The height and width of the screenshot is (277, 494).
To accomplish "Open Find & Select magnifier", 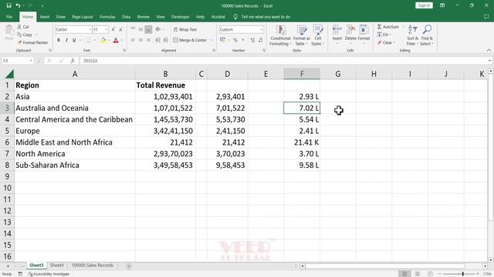I will (x=427, y=35).
